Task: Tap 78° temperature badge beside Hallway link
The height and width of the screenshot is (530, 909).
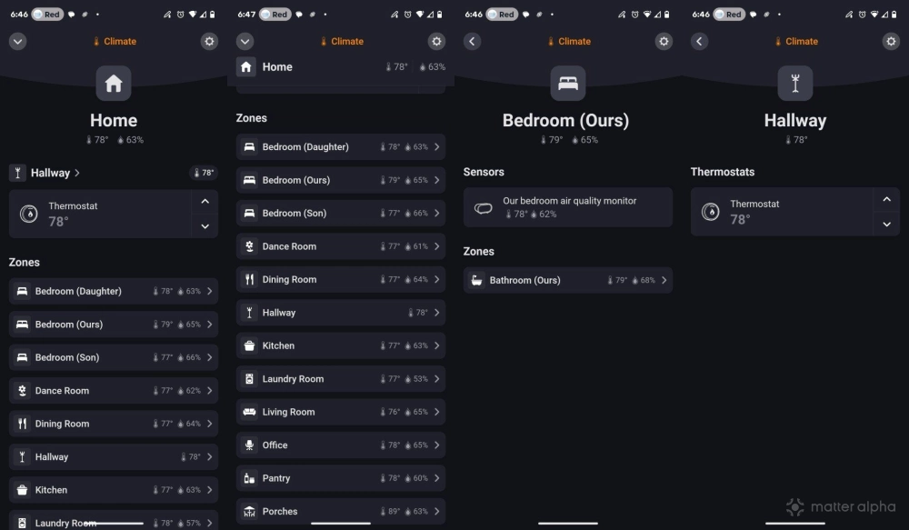Action: coord(204,173)
